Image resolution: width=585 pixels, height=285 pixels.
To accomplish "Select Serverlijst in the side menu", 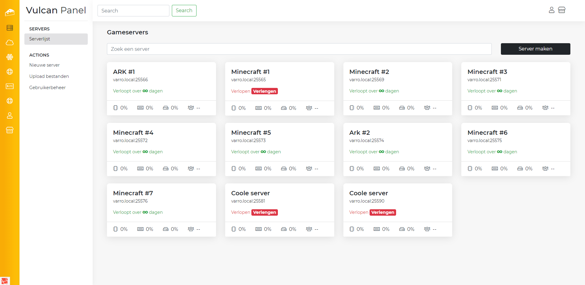I will pyautogui.click(x=40, y=39).
